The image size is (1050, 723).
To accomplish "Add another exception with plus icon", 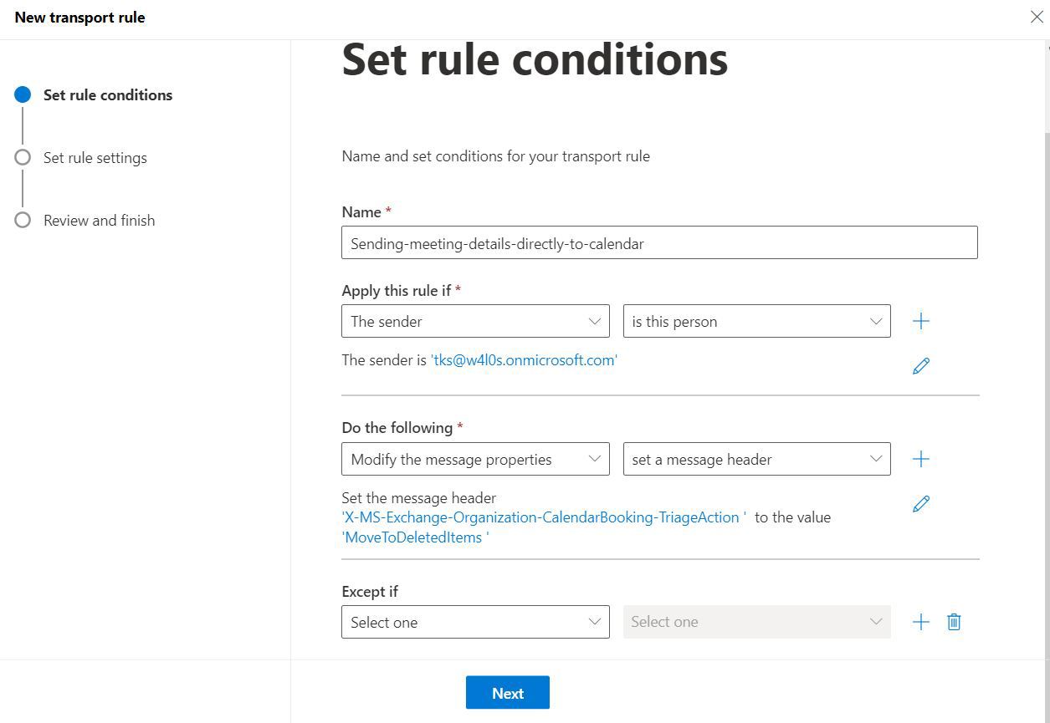I will (x=920, y=622).
